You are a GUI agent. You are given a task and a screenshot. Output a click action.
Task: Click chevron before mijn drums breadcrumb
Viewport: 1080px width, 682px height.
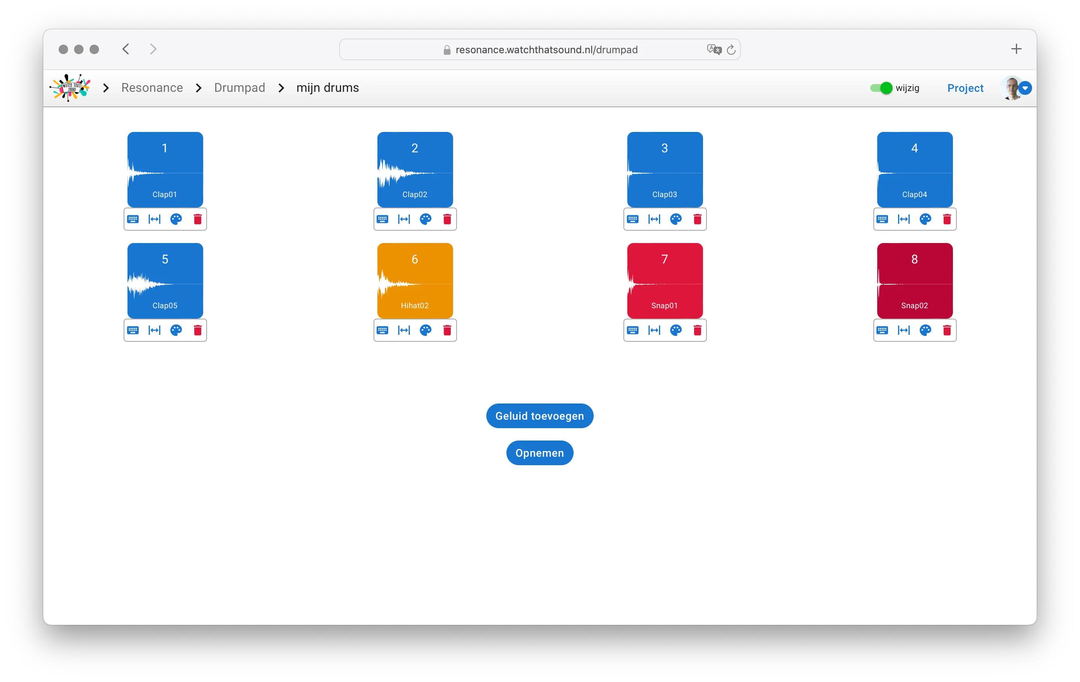[x=281, y=88]
